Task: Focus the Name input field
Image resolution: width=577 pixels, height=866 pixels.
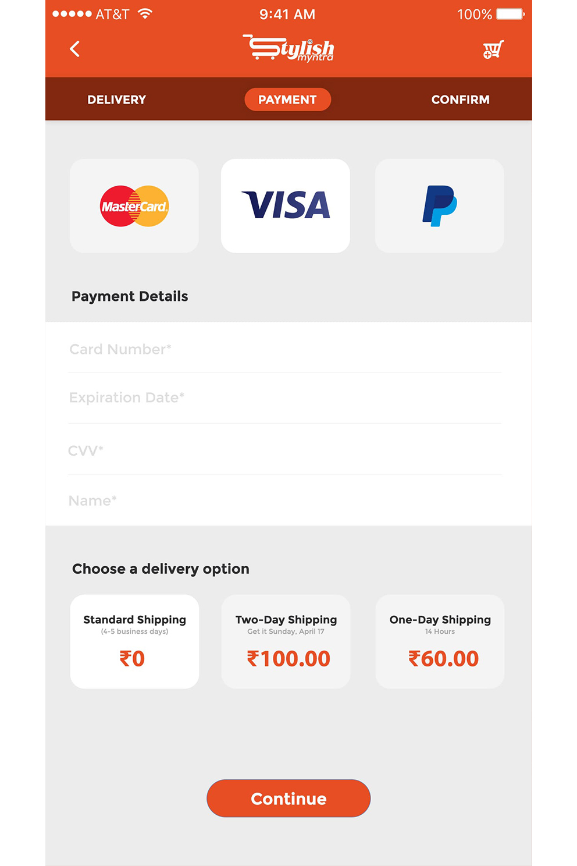Action: pyautogui.click(x=285, y=501)
